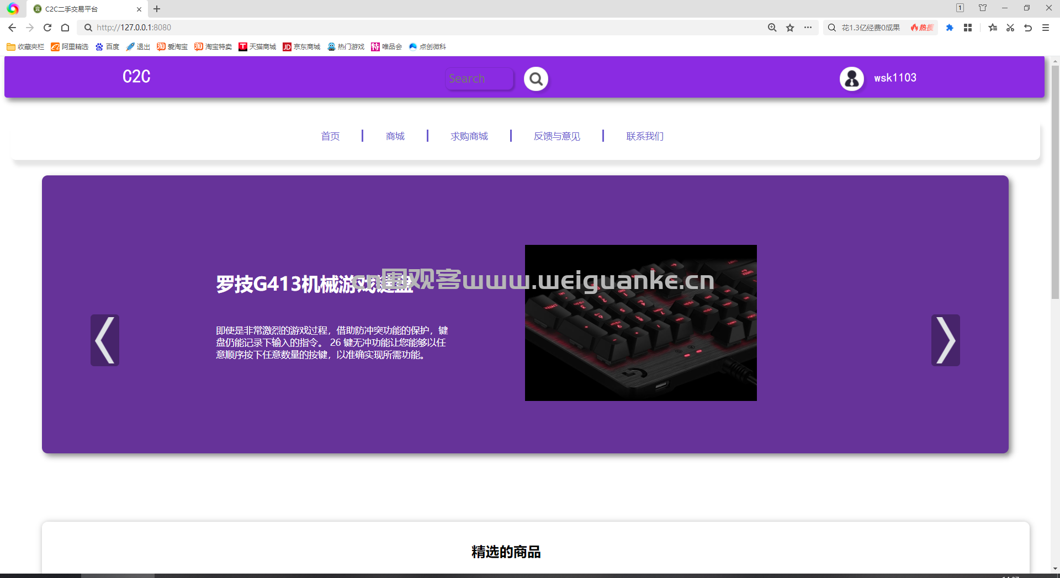Open the address bar three-dots menu
The width and height of the screenshot is (1060, 578).
[808, 28]
